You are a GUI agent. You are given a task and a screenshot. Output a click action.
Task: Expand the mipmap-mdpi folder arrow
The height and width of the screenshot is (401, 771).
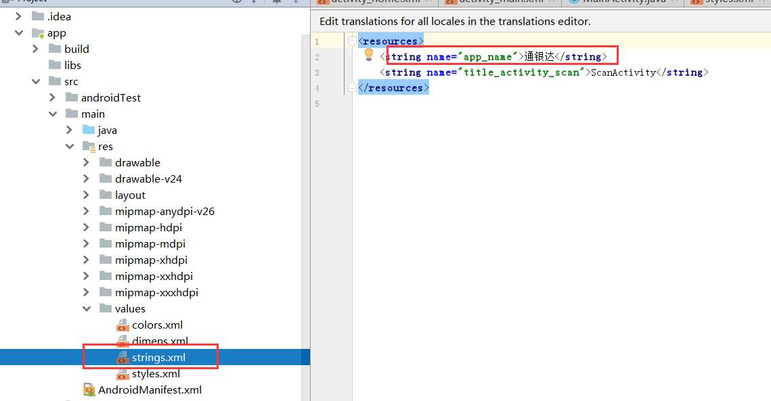[86, 243]
